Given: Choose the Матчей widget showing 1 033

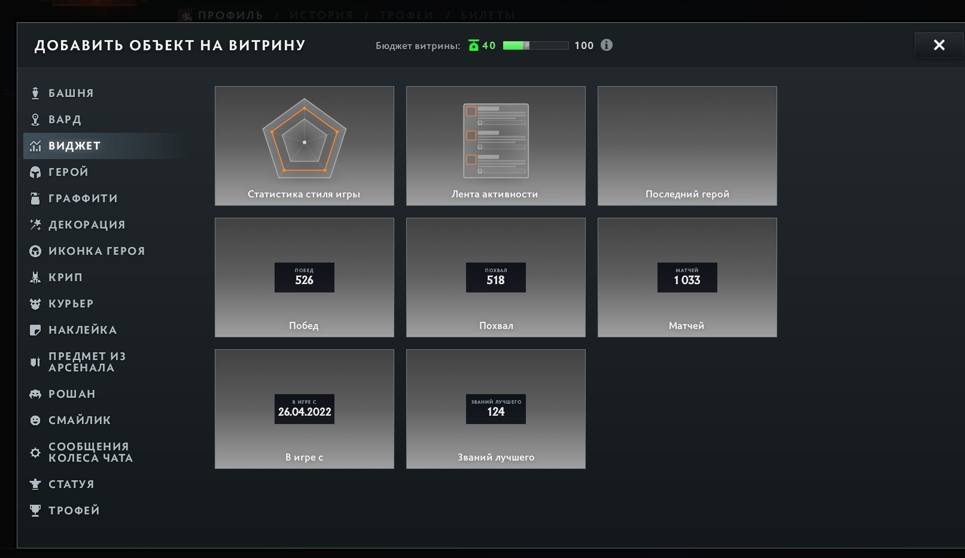Looking at the screenshot, I should click(687, 278).
